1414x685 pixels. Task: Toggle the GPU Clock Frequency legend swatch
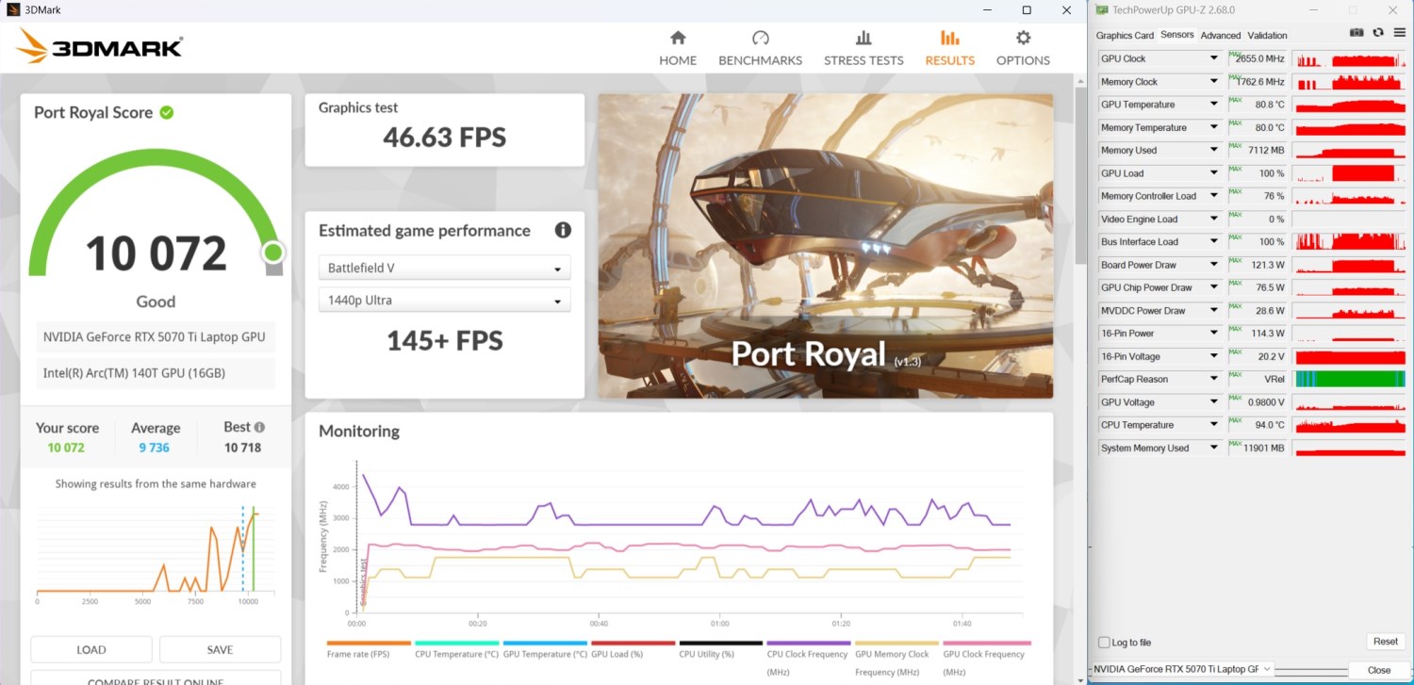(985, 644)
